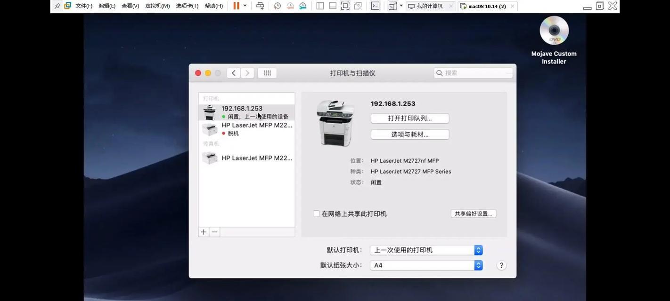Image resolution: width=670 pixels, height=301 pixels.
Task: Send Ctrl+Alt+Del to the virtual machine
Action: tap(260, 6)
